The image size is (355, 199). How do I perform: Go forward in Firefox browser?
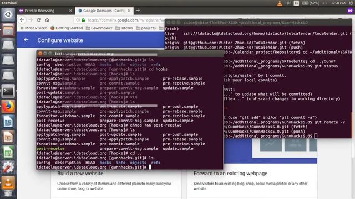[x=31, y=20]
